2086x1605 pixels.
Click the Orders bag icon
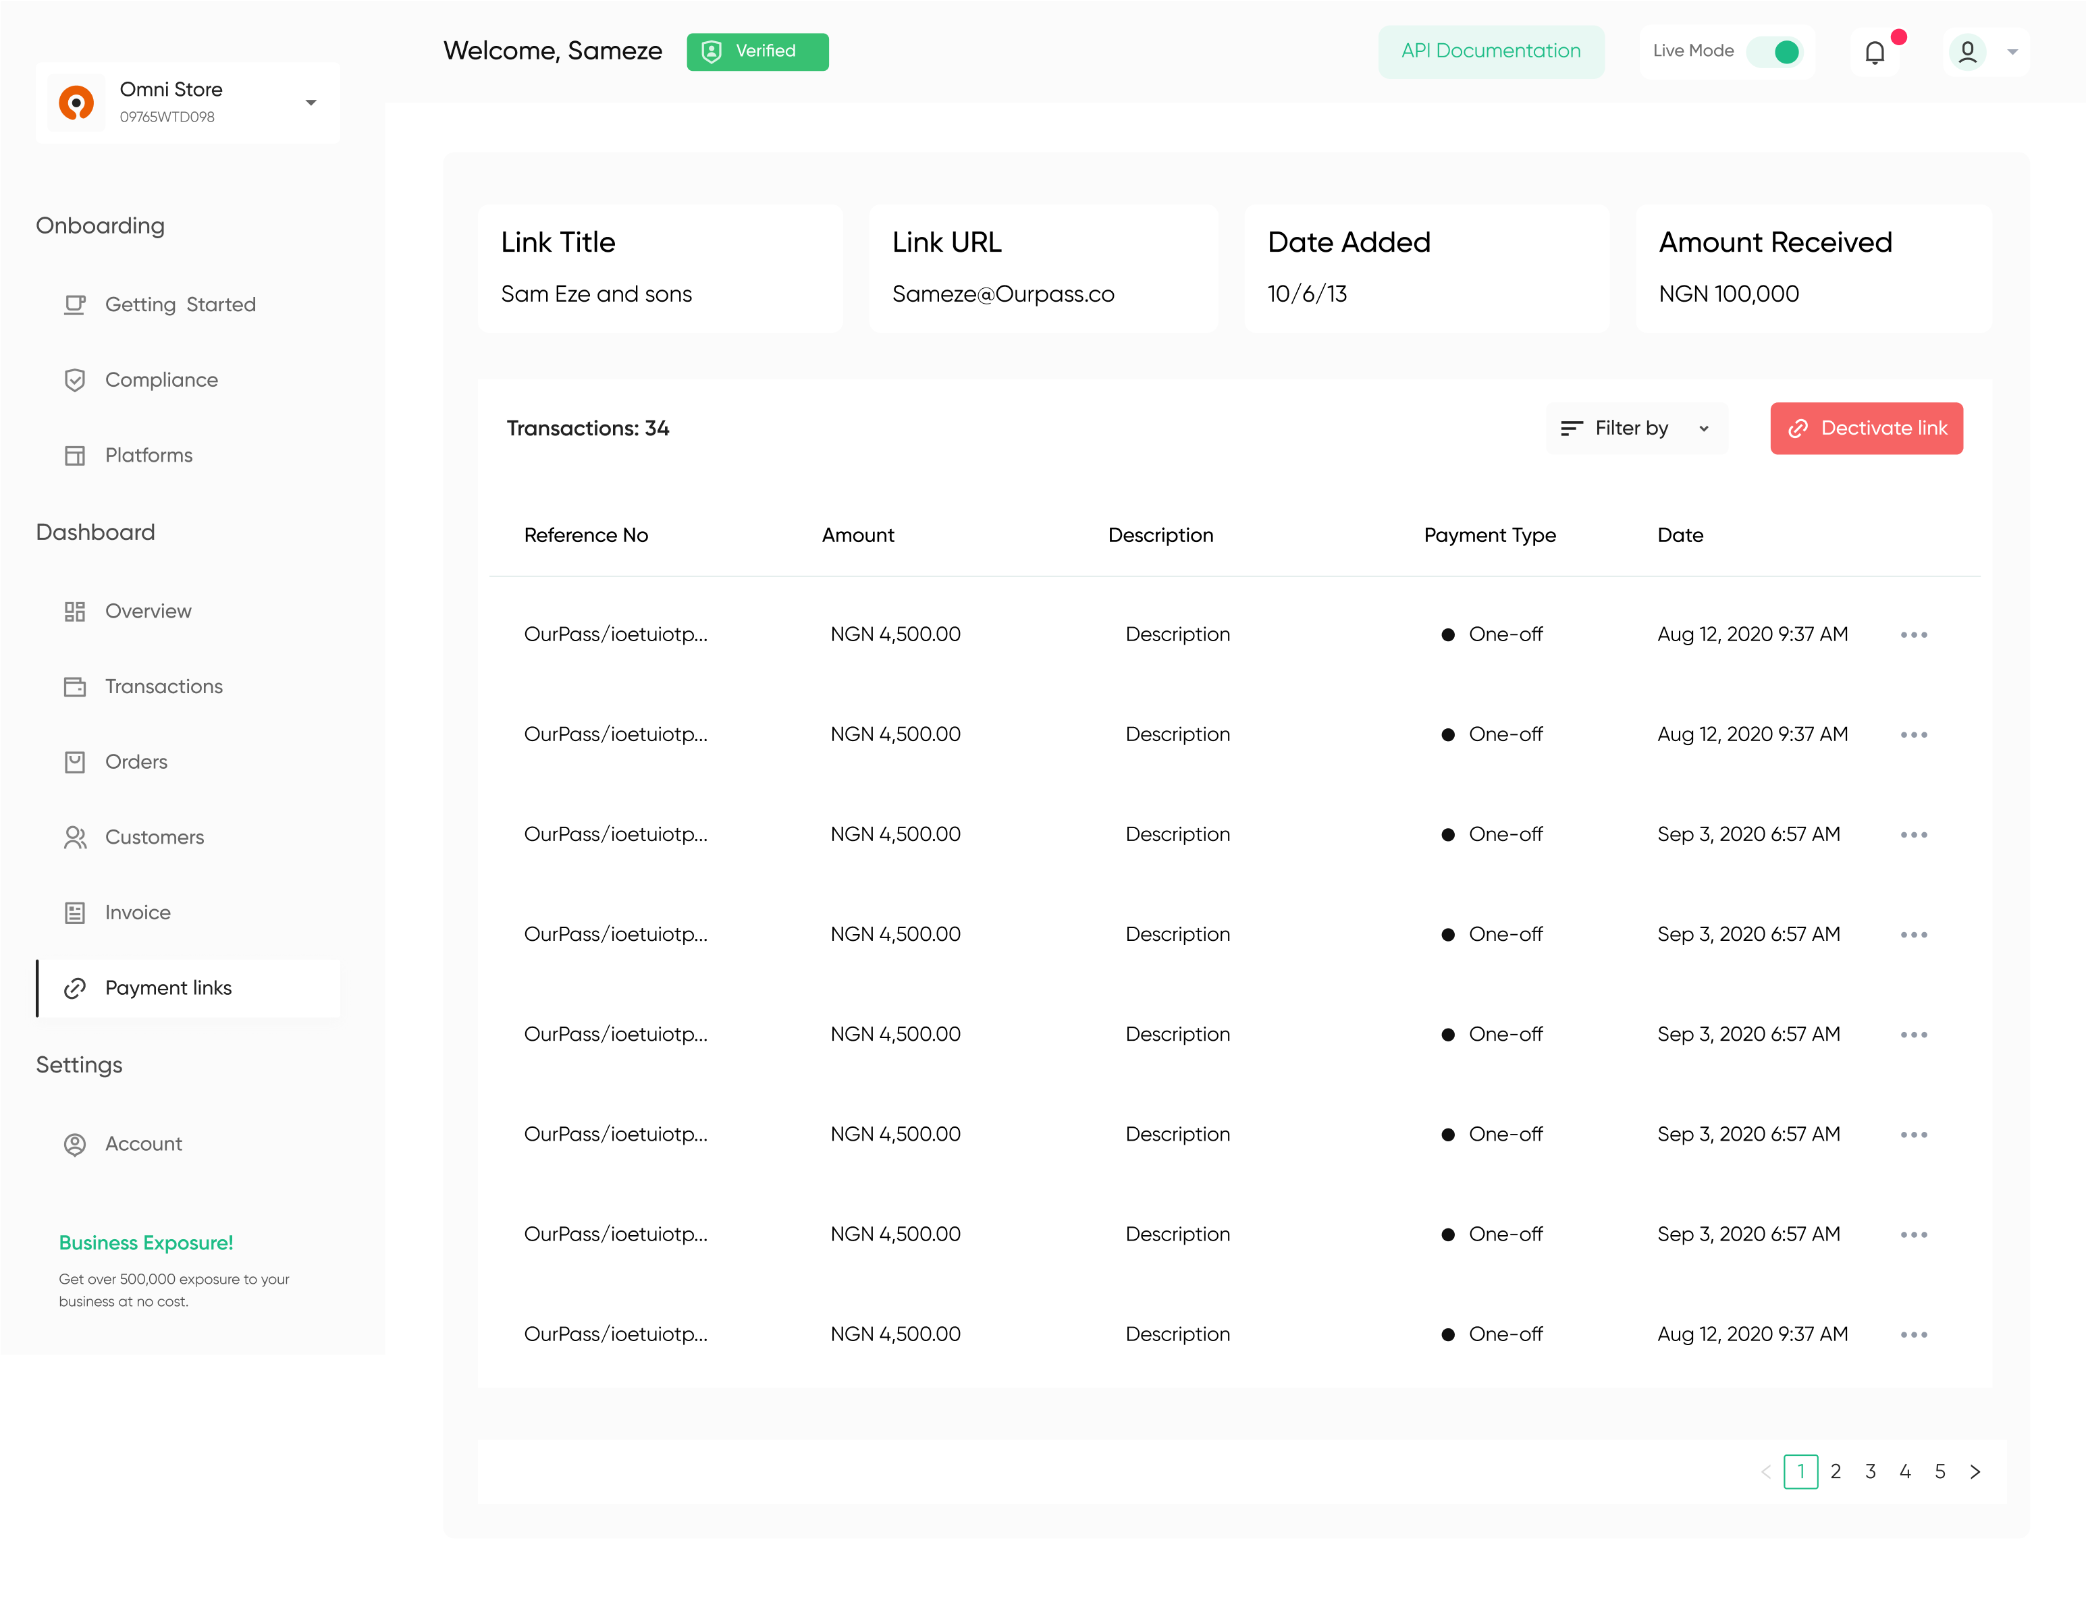[74, 762]
